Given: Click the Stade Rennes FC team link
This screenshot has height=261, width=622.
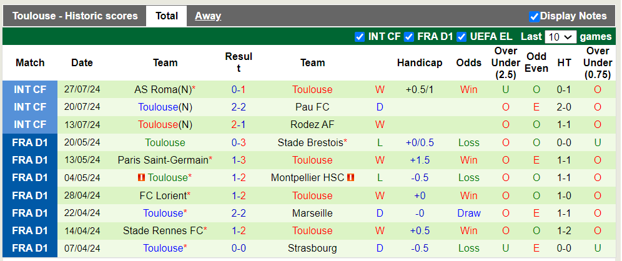Looking at the screenshot, I should [162, 230].
